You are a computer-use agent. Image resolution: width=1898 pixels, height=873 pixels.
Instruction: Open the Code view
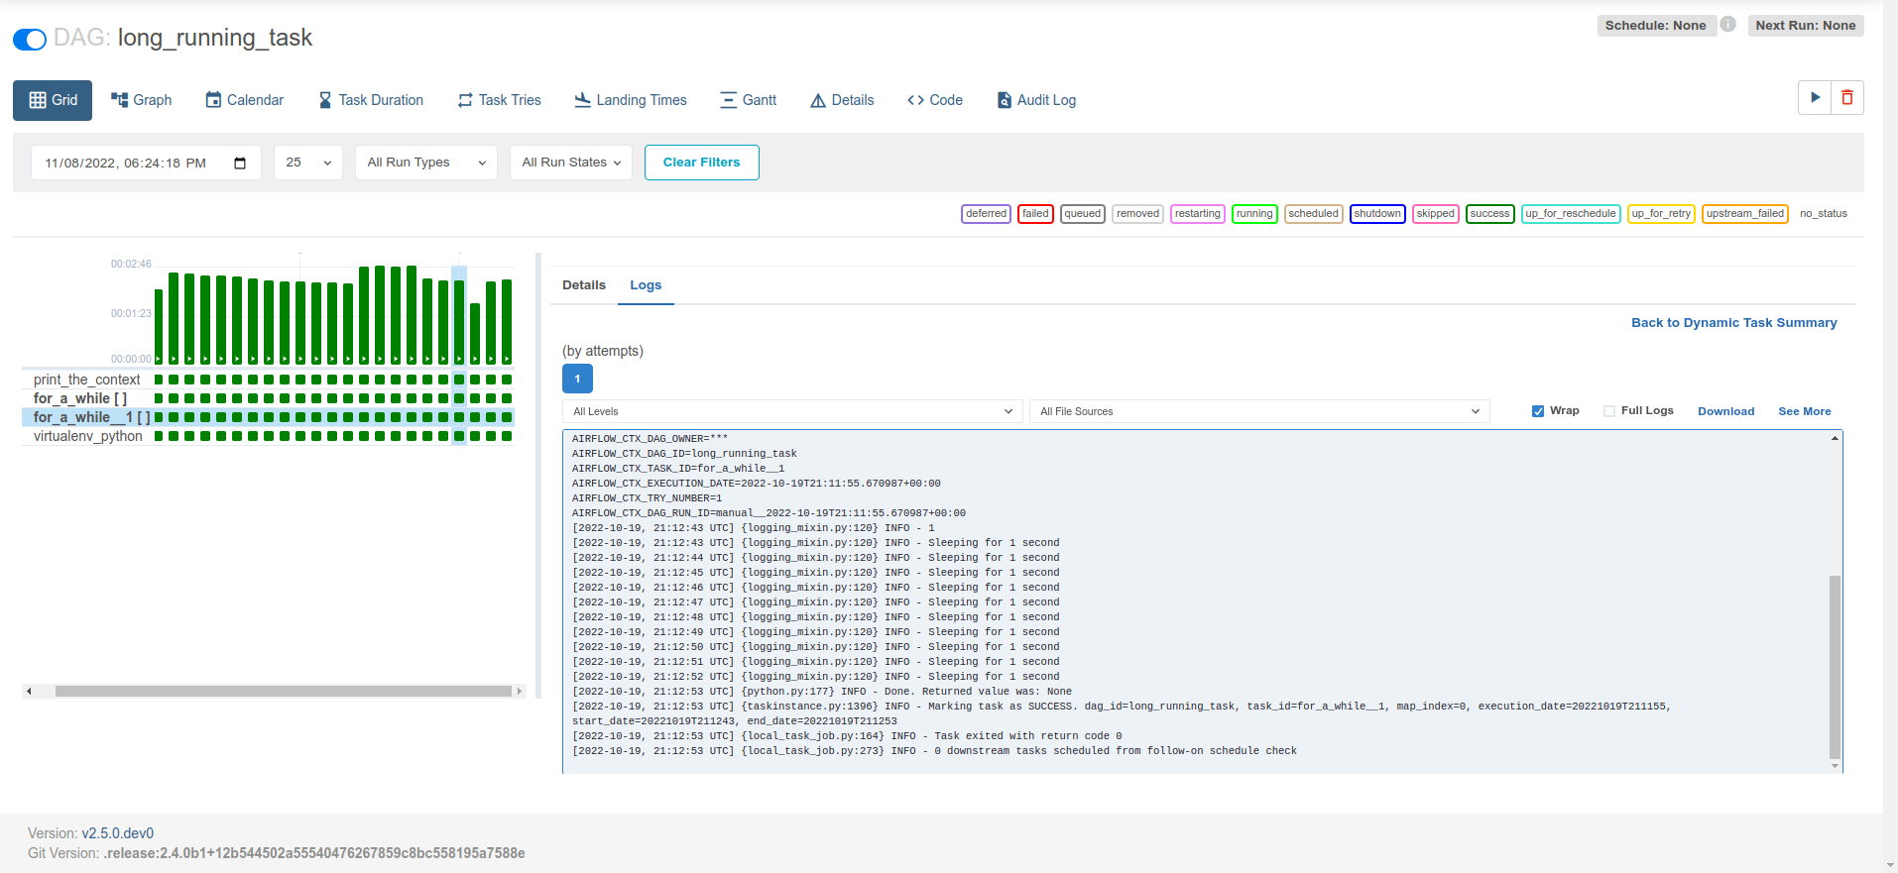tap(934, 100)
